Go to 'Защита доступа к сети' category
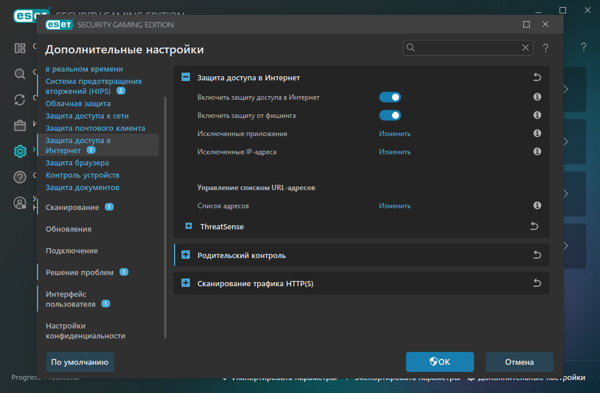This screenshot has height=393, width=600. (x=87, y=116)
